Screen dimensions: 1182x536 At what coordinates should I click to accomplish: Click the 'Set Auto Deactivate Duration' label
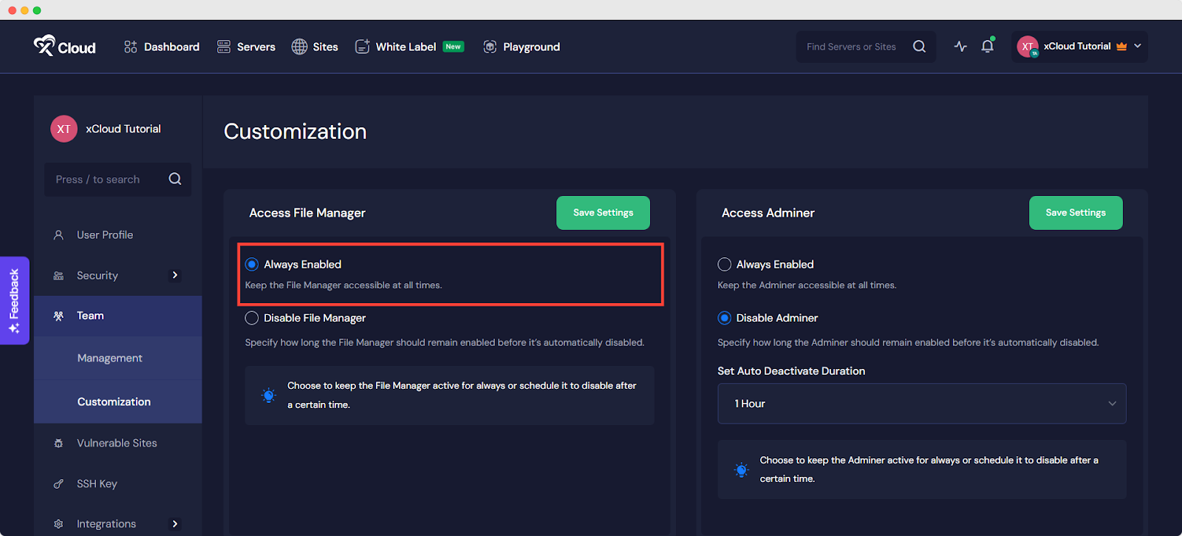coord(791,371)
